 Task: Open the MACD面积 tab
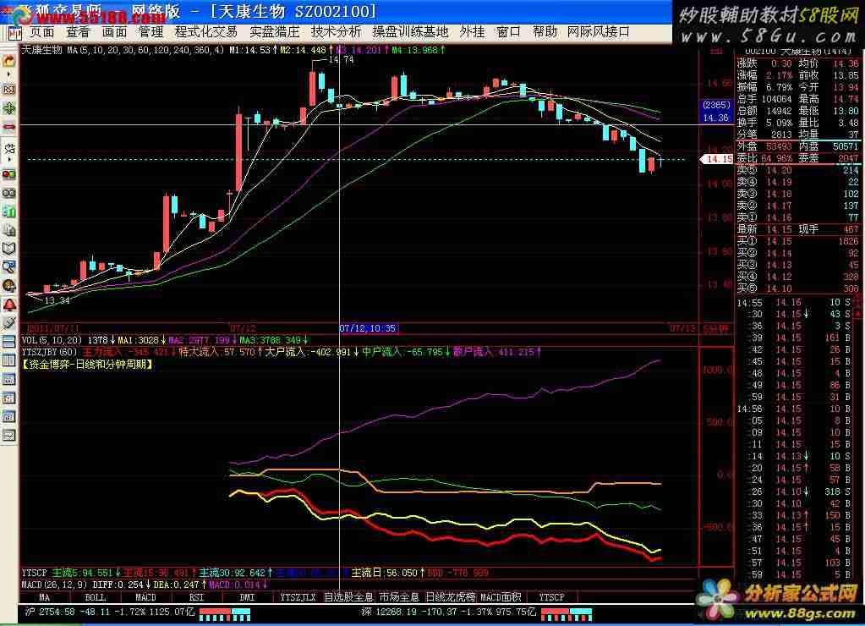pos(501,597)
